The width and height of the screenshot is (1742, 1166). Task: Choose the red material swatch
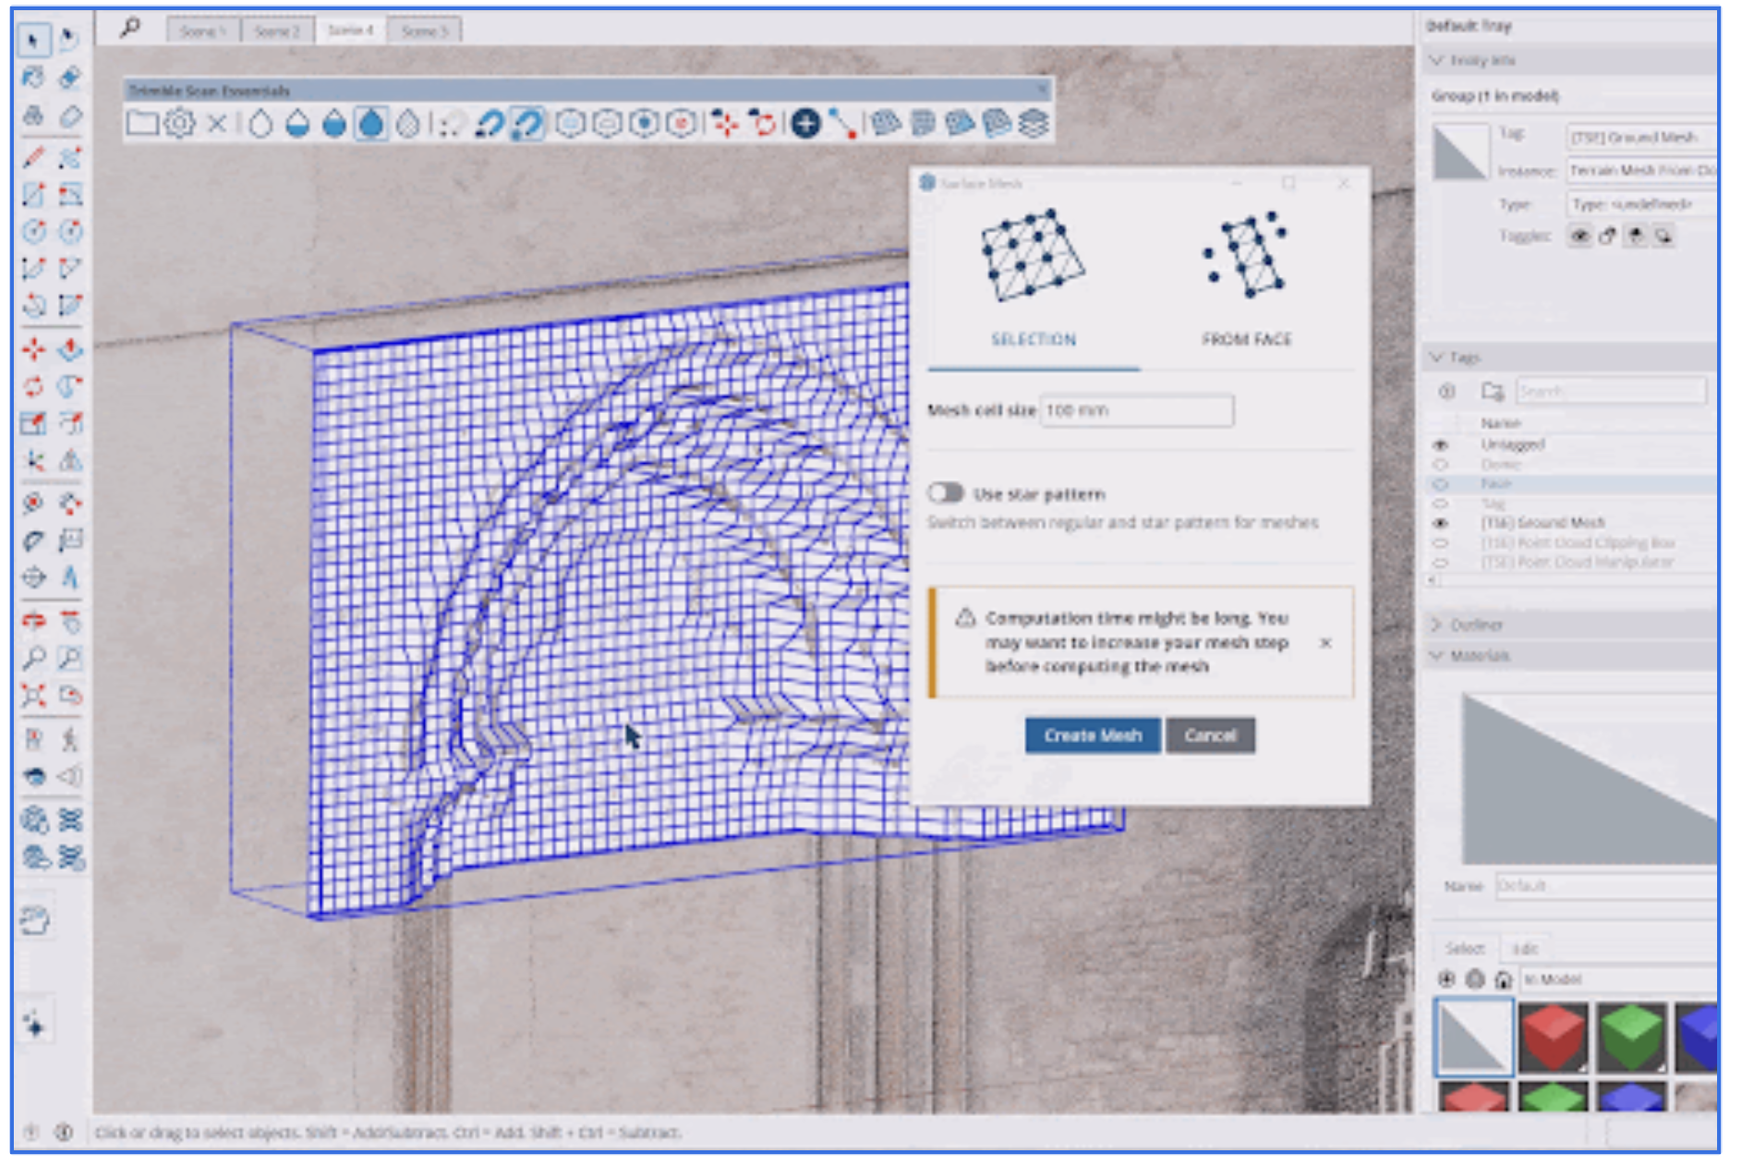(1553, 1036)
